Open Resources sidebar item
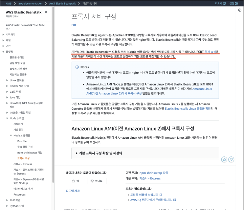Image resolution: width=244 pixels, height=210 pixels. (x=19, y=195)
